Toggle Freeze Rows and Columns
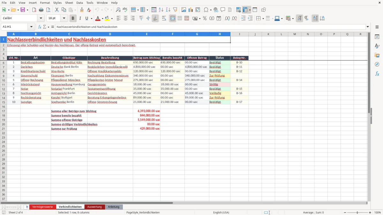 245,10
